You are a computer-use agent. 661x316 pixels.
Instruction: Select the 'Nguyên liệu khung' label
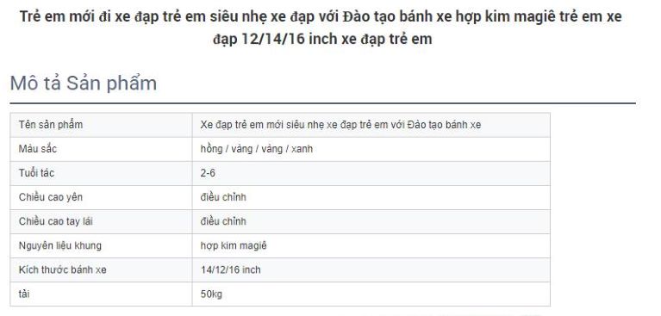pyautogui.click(x=59, y=245)
